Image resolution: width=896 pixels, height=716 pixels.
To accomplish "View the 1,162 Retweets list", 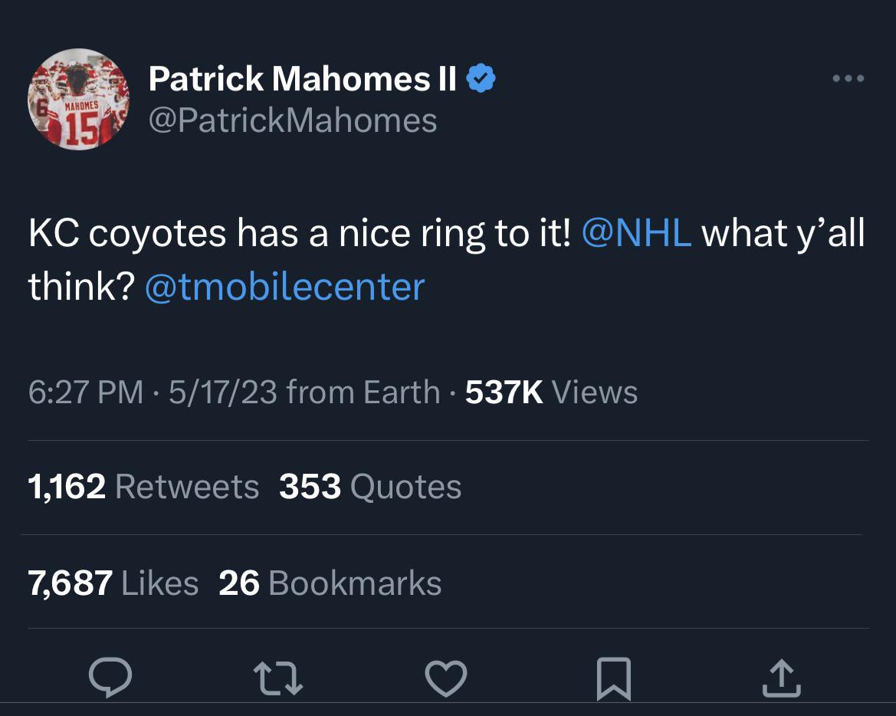I will (x=143, y=487).
